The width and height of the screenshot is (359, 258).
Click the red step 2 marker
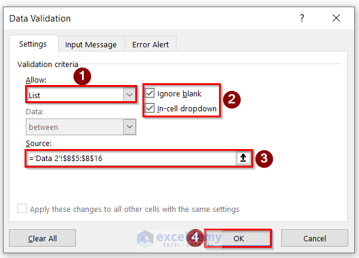click(x=231, y=100)
